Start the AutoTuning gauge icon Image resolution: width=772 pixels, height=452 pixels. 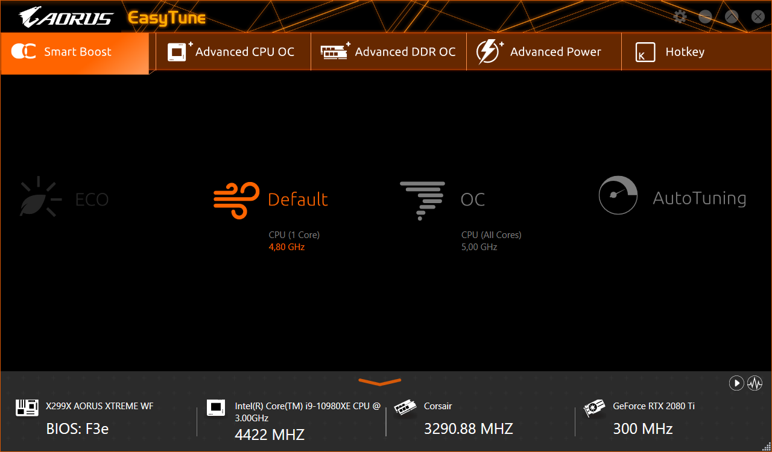pos(618,195)
